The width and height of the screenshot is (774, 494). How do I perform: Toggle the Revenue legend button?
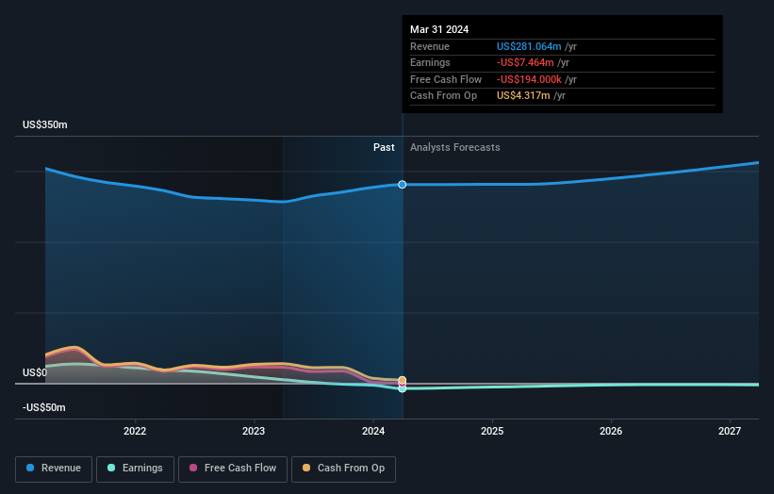coord(54,469)
